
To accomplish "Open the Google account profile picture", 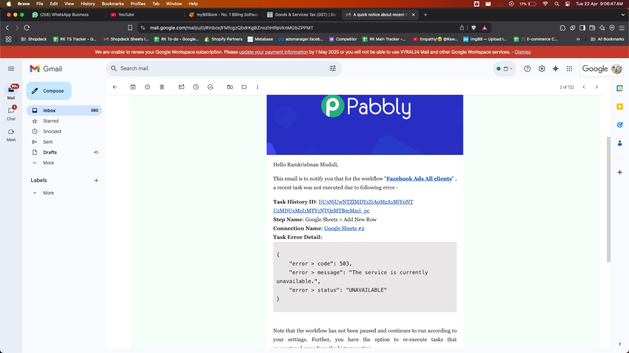I will point(616,69).
